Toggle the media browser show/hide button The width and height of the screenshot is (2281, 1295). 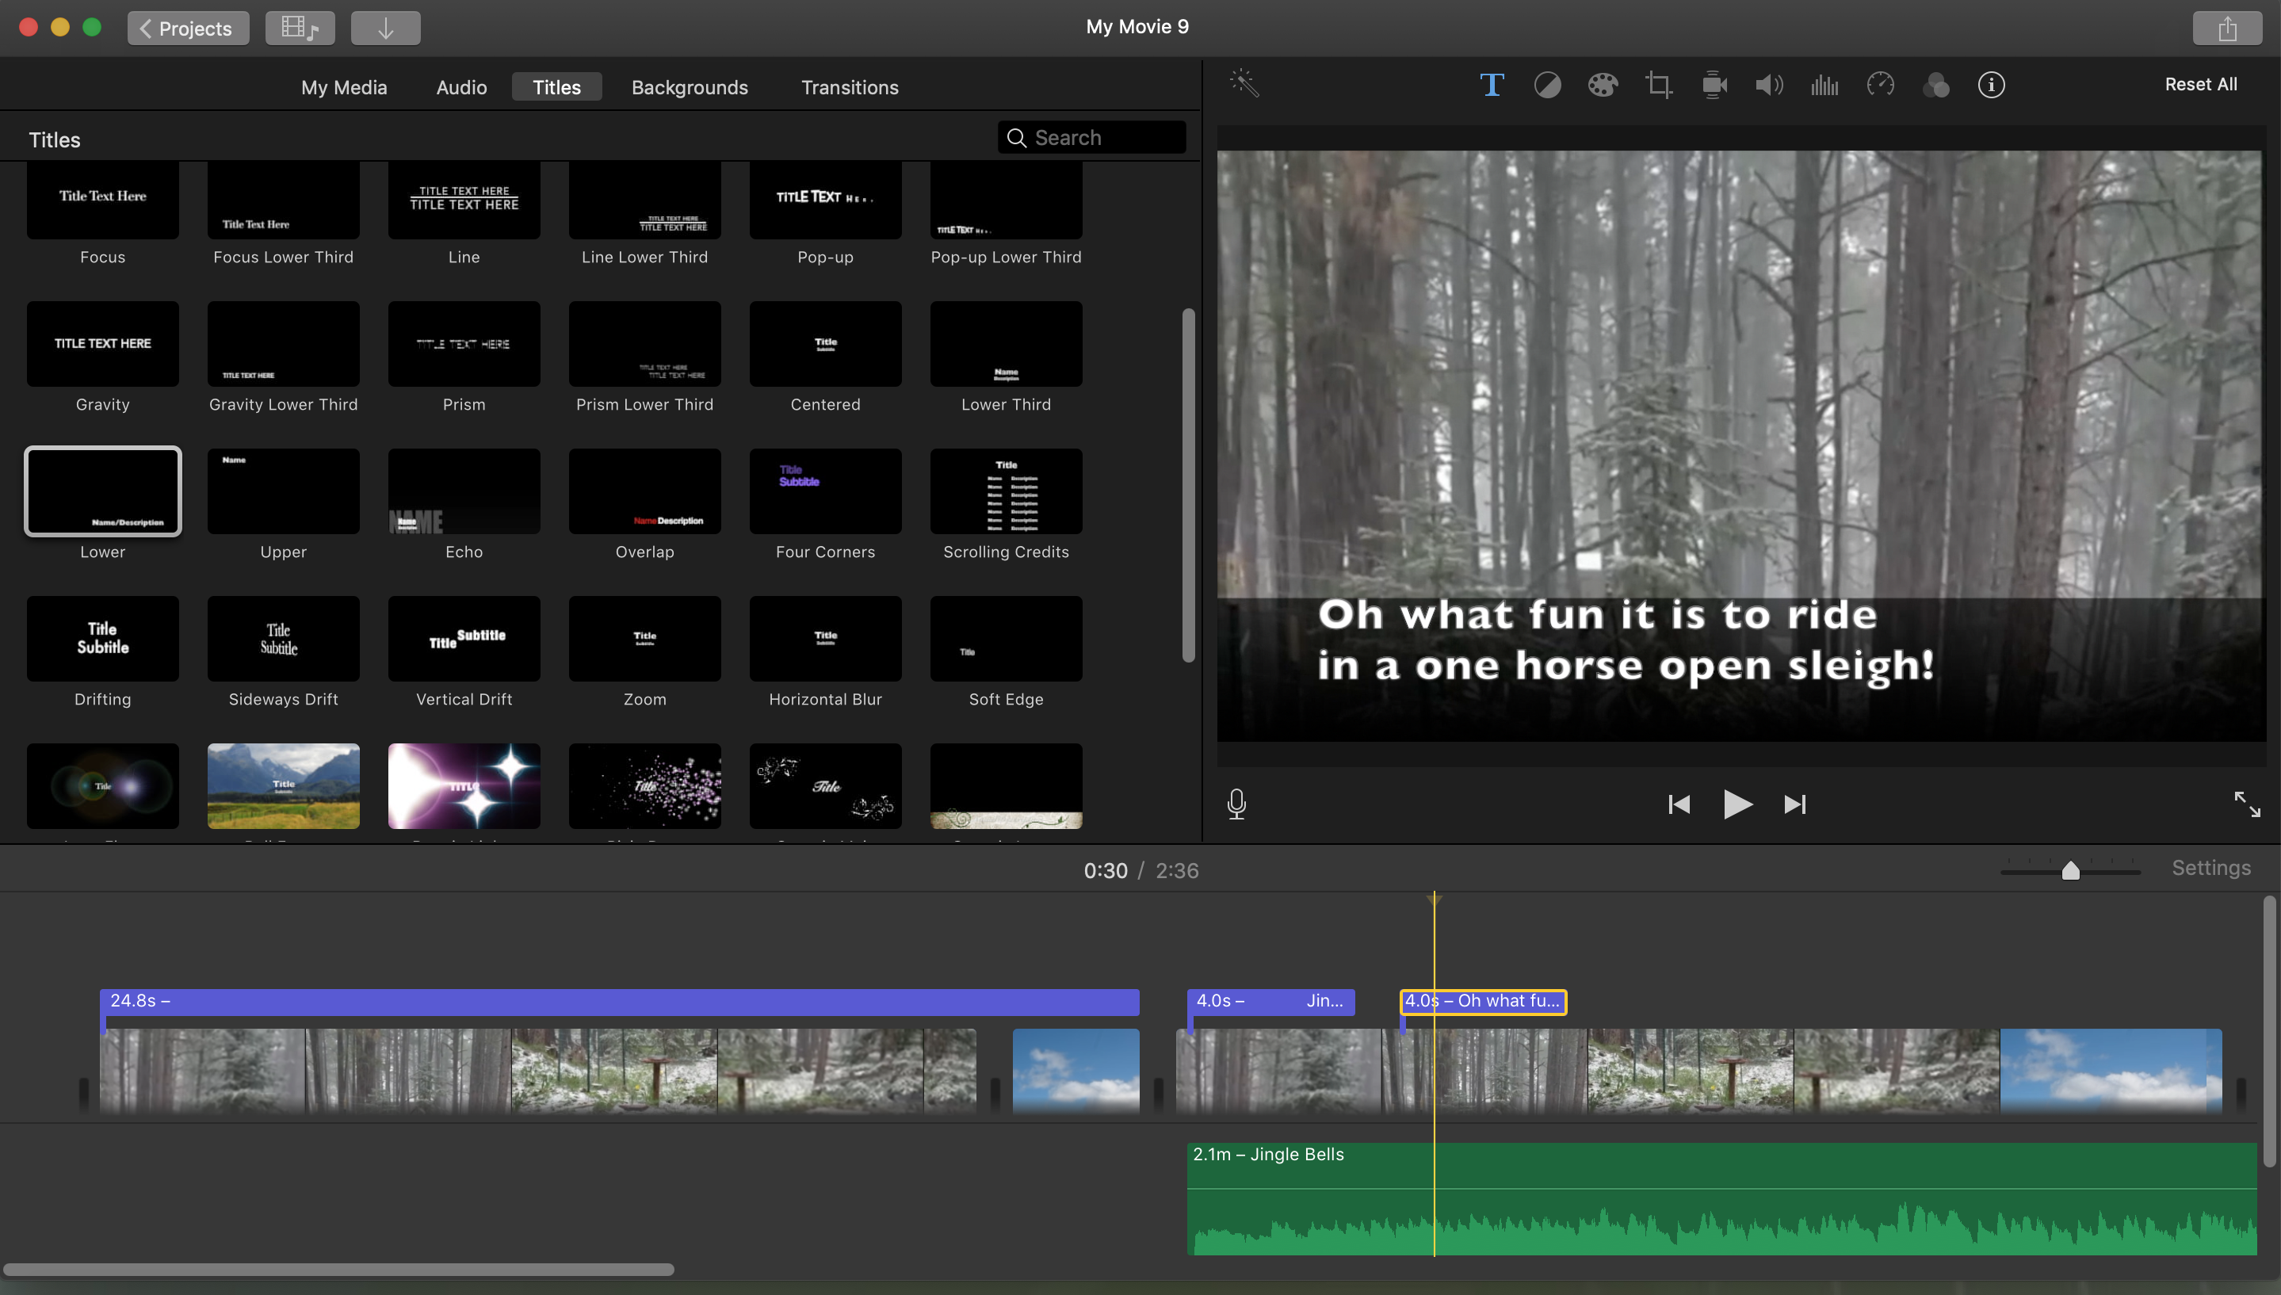click(300, 28)
